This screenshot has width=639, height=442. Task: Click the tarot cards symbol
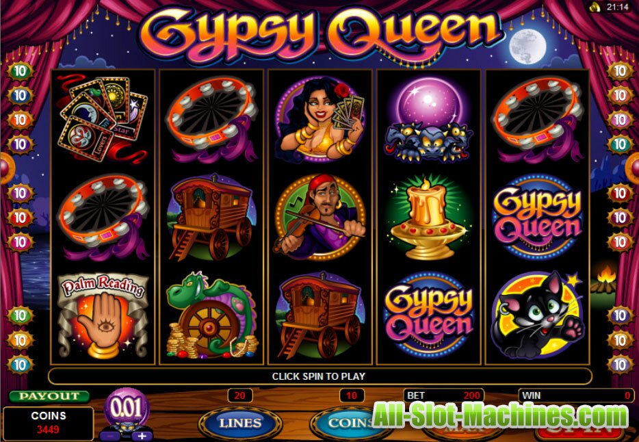click(103, 118)
